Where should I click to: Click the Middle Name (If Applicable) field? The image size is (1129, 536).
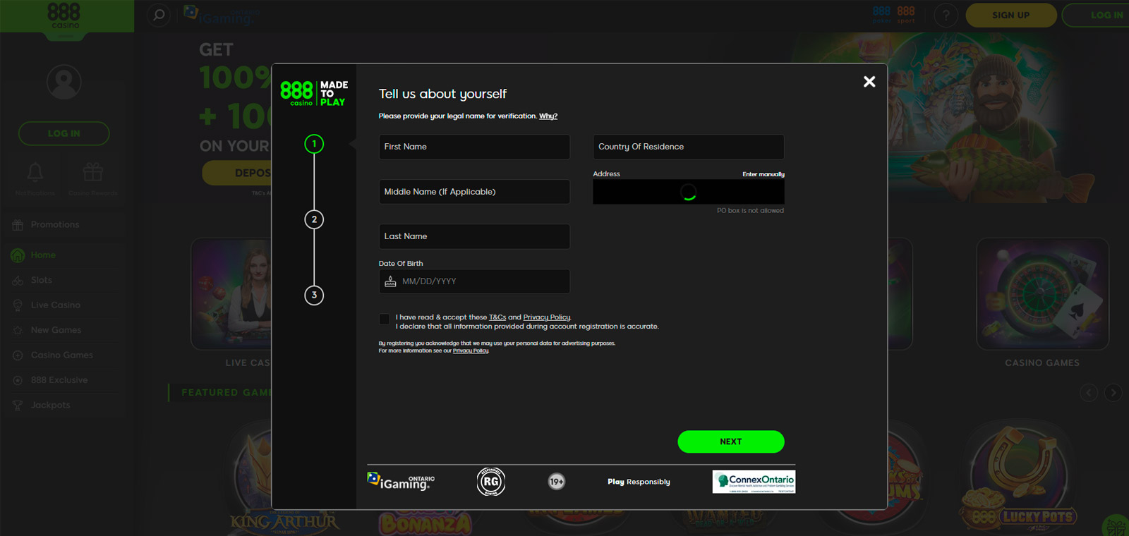pyautogui.click(x=474, y=192)
